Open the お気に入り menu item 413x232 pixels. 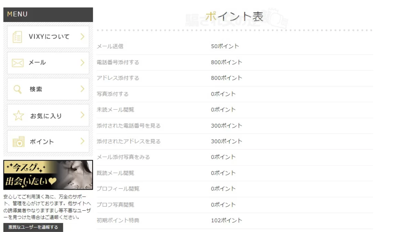point(48,115)
